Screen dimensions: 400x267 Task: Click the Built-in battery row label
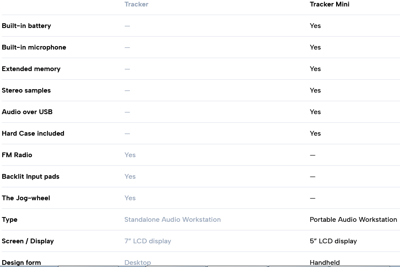click(x=26, y=26)
